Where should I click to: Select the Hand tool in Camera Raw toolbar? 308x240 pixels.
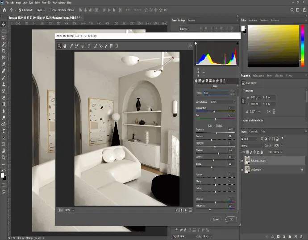coord(65,45)
